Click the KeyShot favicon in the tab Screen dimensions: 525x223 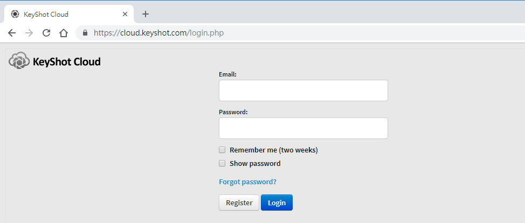pyautogui.click(x=15, y=14)
